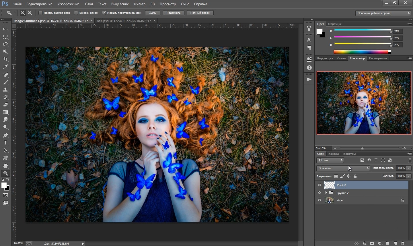
Task: Open the Zoom tool preset picker arrow
Action: click(15, 13)
